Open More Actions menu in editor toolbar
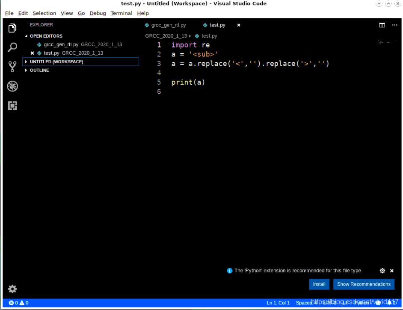This screenshot has height=310, width=403. pyautogui.click(x=394, y=25)
